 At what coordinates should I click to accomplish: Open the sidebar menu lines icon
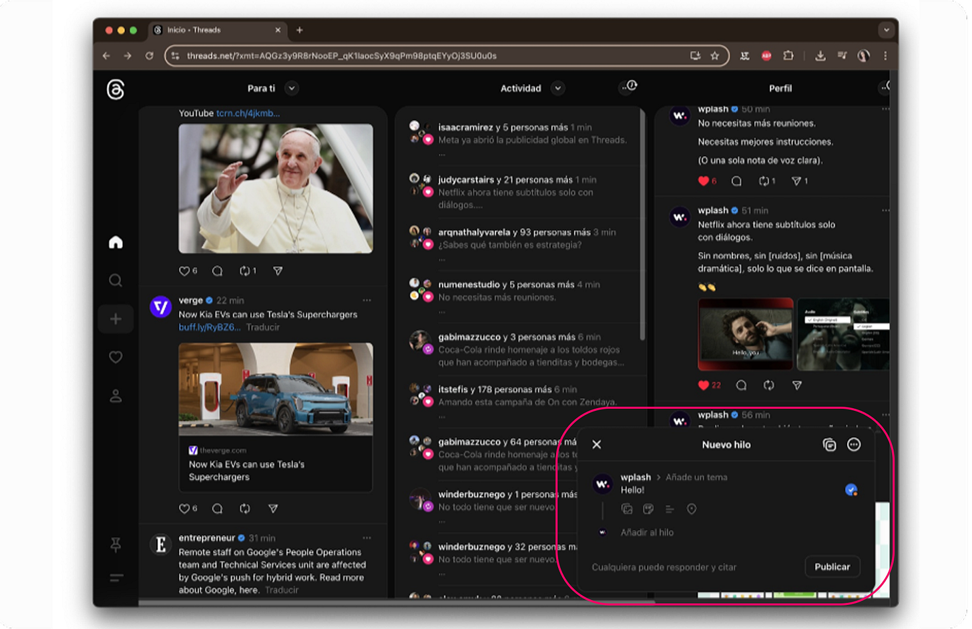tap(116, 578)
